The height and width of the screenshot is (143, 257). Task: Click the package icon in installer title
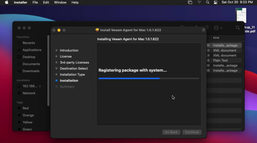click(97, 30)
